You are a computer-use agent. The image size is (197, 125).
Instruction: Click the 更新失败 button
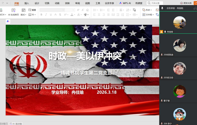tap(186, 3)
